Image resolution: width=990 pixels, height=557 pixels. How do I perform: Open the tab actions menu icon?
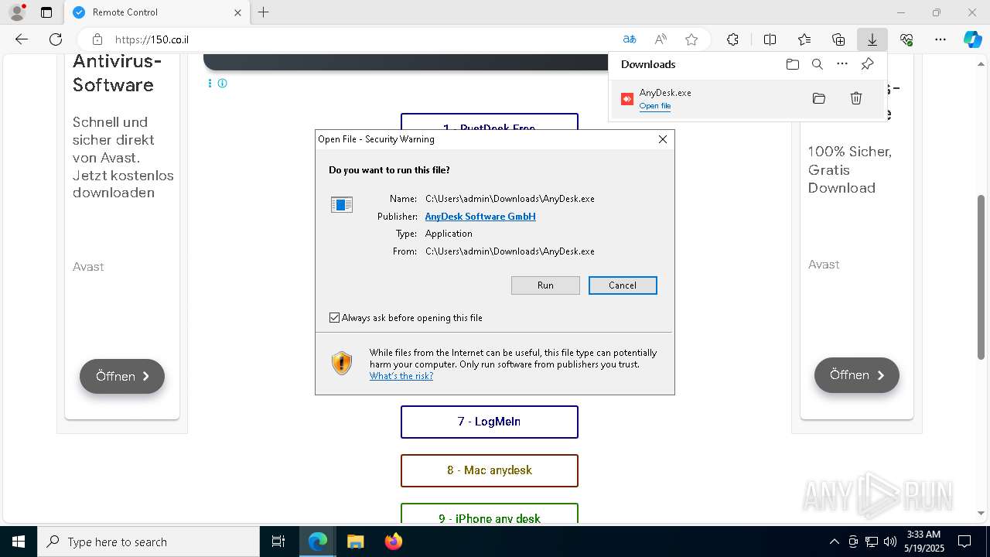tap(46, 12)
